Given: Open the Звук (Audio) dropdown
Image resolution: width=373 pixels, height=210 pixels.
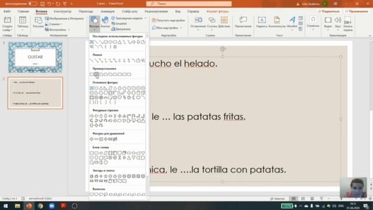Looking at the screenshot, I should 338,23.
